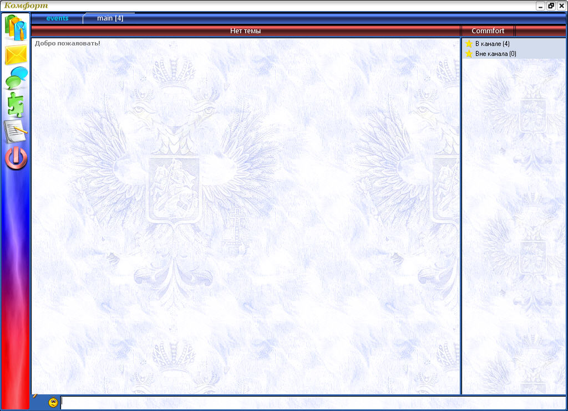
Task: Open the chat bubbles icon
Action: [x=17, y=78]
